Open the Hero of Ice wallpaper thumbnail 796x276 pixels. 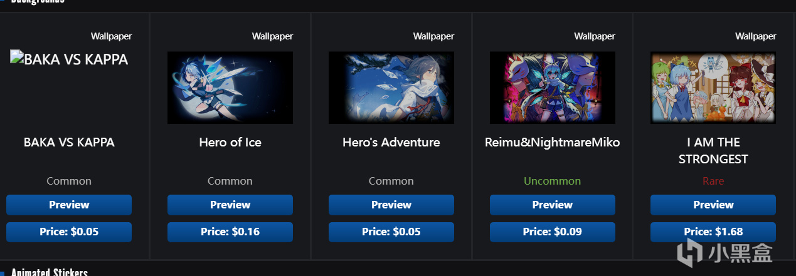[x=230, y=88]
